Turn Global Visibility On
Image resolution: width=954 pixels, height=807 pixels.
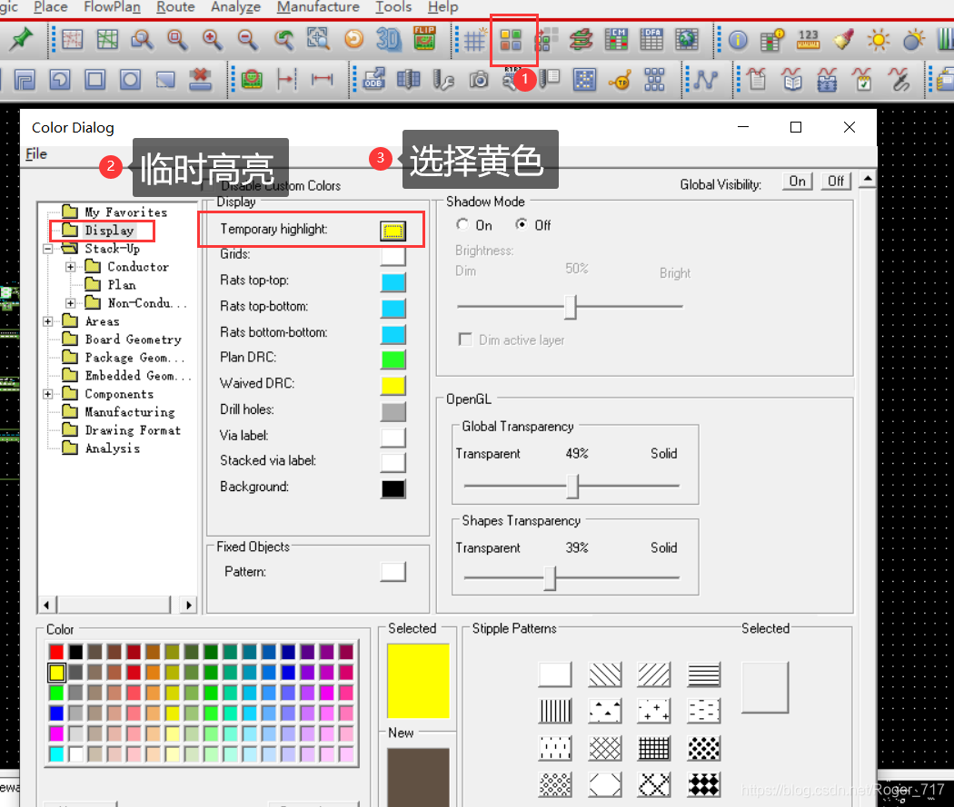(797, 182)
